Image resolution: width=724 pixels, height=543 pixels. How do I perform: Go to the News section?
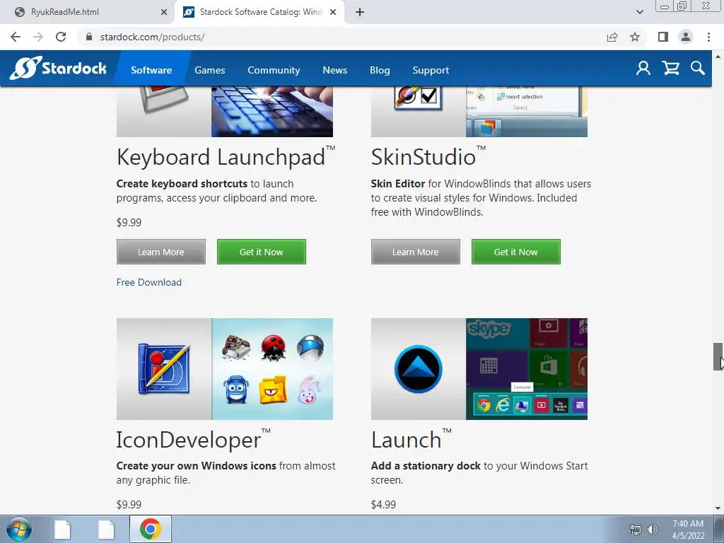click(x=334, y=70)
